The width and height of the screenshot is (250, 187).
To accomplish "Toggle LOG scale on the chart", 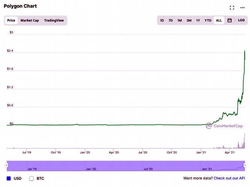I will pos(241,20).
